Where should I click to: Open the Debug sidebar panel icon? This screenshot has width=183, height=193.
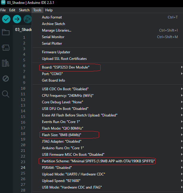[6, 79]
